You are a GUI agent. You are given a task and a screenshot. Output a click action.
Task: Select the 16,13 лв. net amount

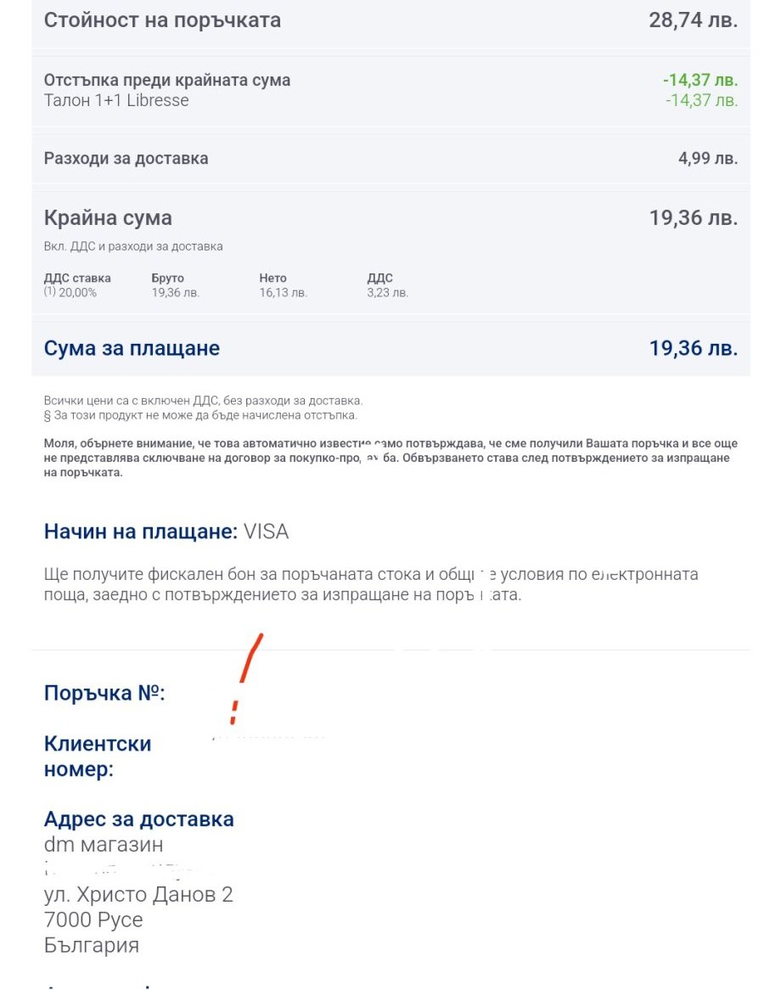pos(283,293)
